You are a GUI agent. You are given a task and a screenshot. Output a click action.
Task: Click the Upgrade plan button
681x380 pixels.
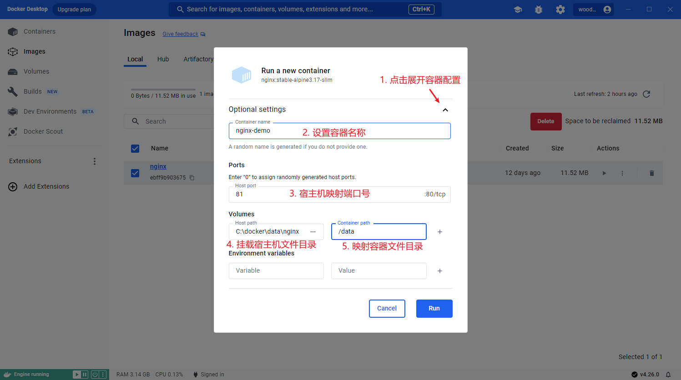(x=74, y=10)
